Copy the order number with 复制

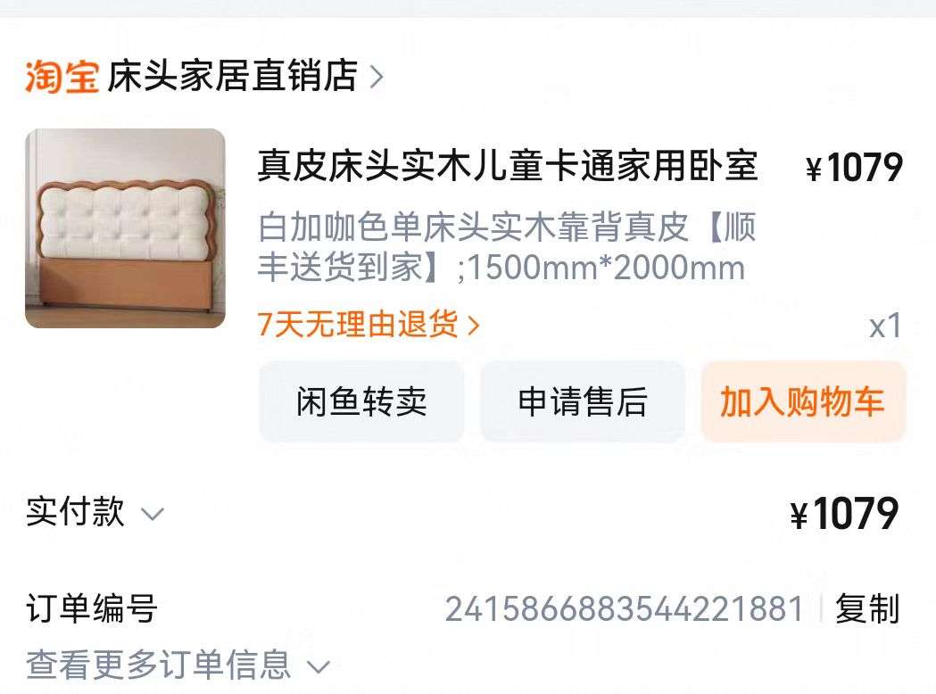(867, 608)
